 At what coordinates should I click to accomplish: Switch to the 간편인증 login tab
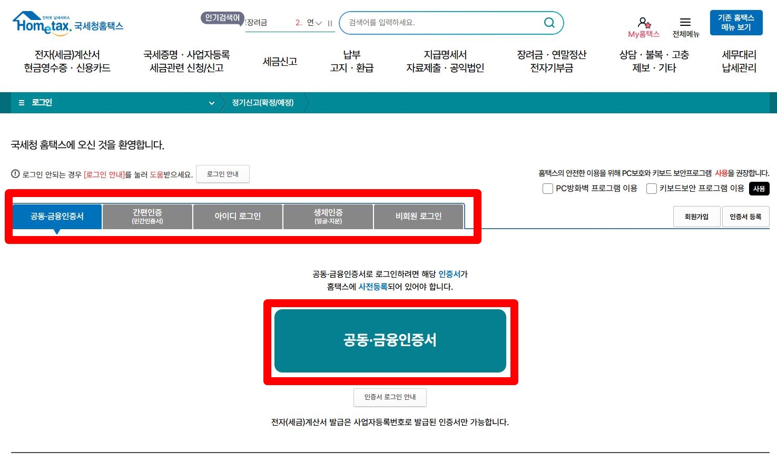[147, 216]
